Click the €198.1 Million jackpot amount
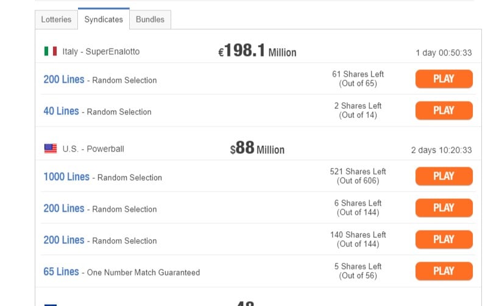The height and width of the screenshot is (306, 485). point(257,50)
